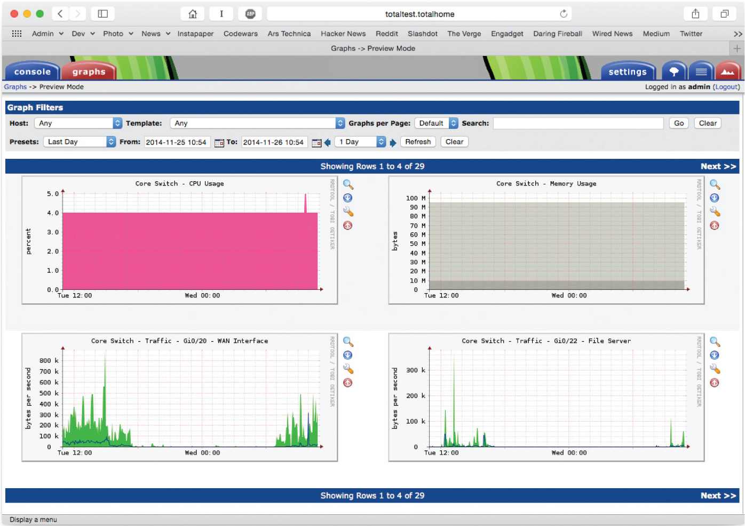
Task: Expand the Photo bookmarks folder
Action: [x=118, y=34]
